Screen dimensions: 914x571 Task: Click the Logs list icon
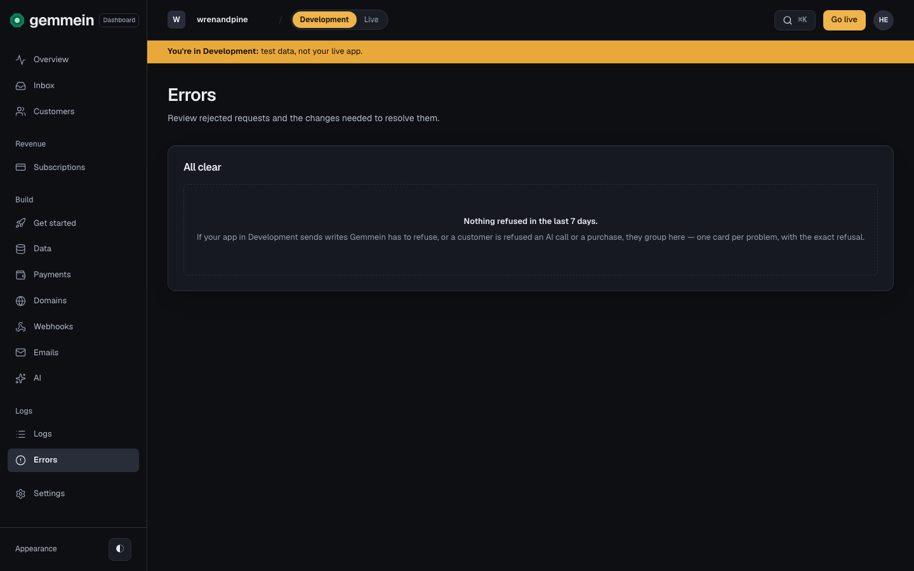(21, 434)
